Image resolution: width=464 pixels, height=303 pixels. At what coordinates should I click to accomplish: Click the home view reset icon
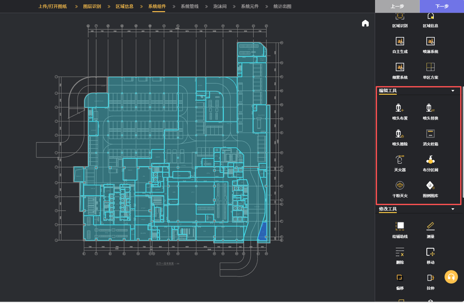[365, 23]
